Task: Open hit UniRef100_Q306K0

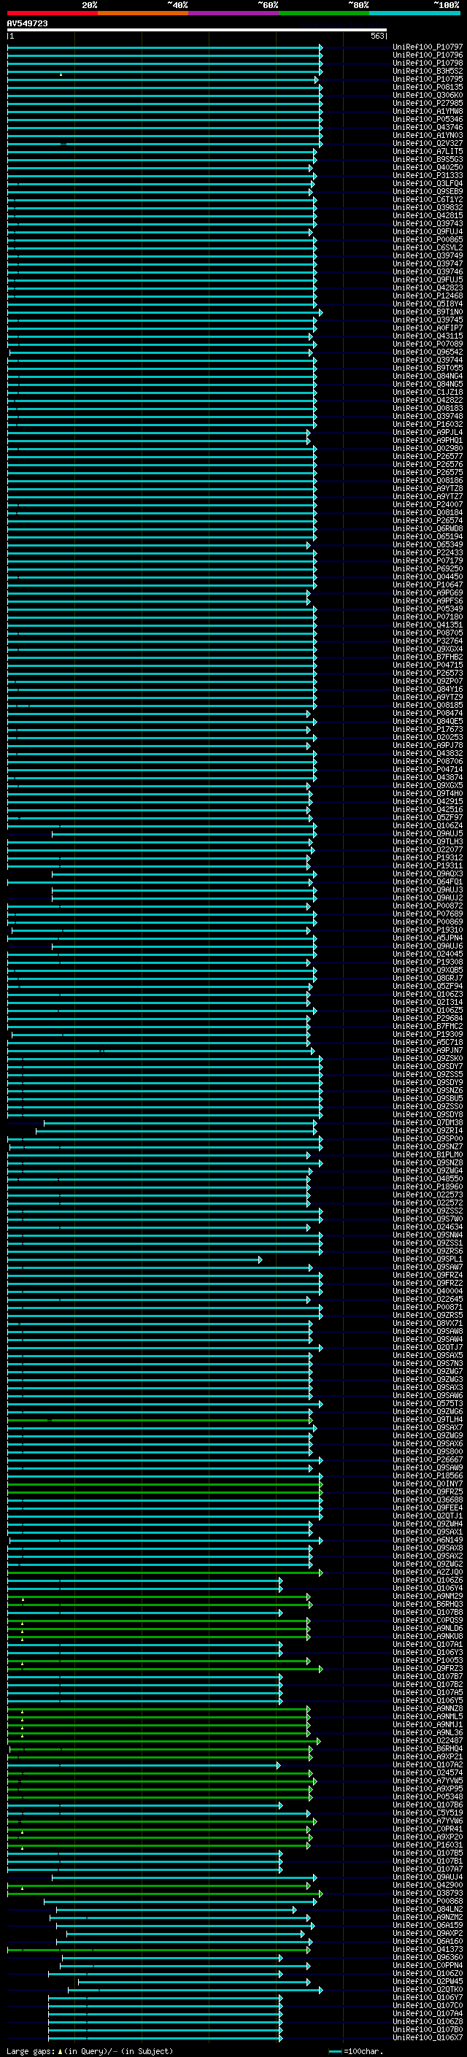Action: (x=427, y=95)
